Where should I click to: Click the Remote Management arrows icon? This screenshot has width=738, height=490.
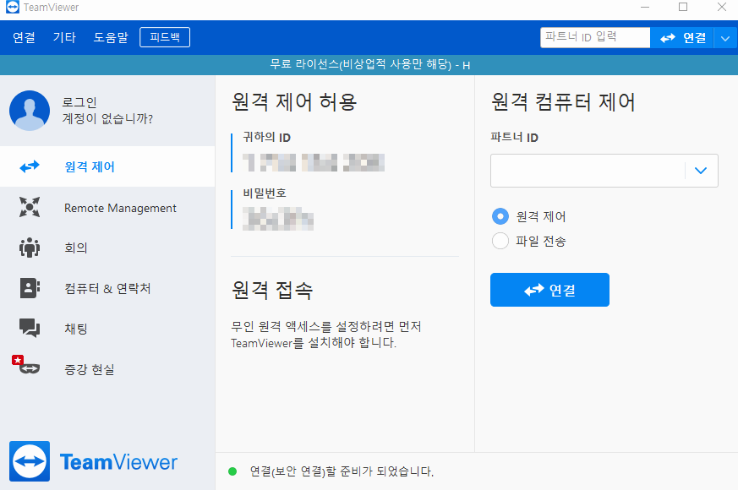(30, 207)
